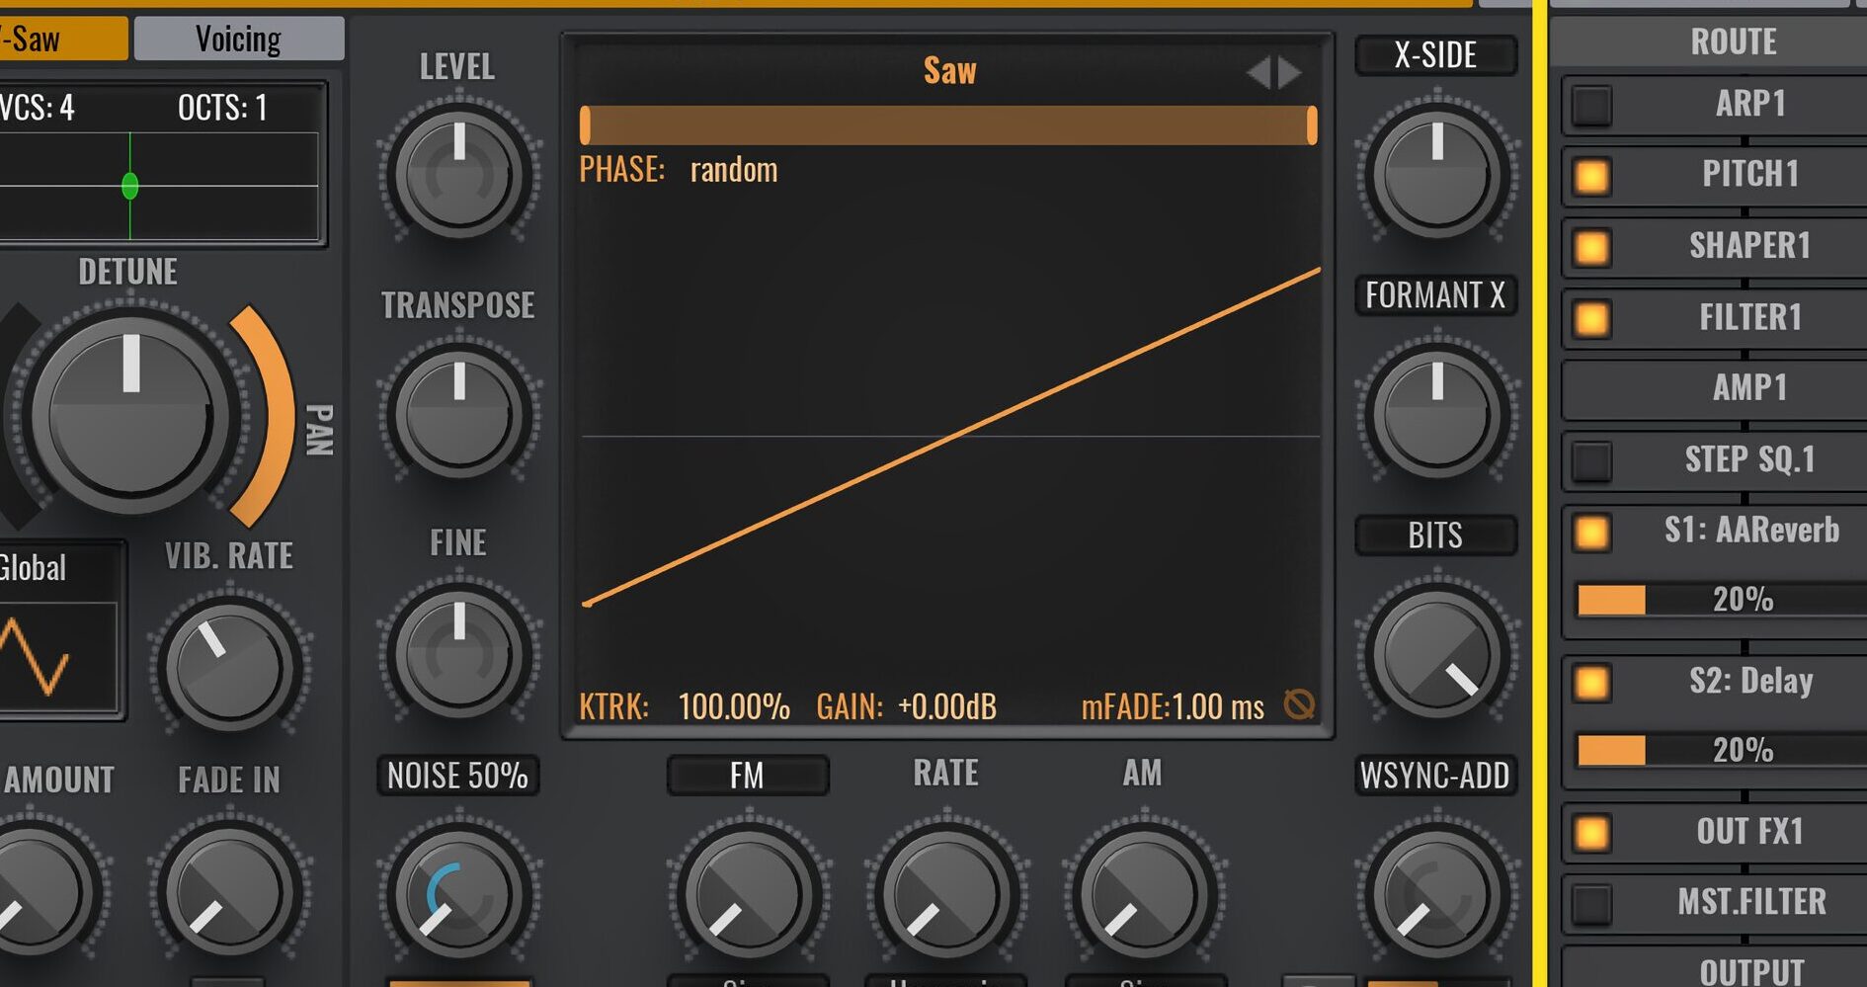The height and width of the screenshot is (987, 1867).
Task: Click the OCTS: 1 octave value
Action: [222, 107]
